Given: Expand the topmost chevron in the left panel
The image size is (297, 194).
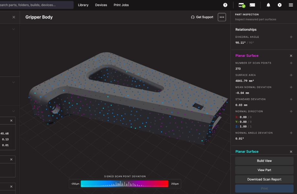Looking at the screenshot, I should [14, 29].
